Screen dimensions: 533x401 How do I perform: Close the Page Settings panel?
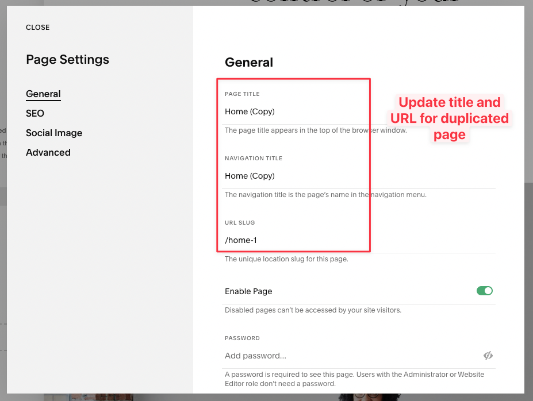click(x=37, y=27)
